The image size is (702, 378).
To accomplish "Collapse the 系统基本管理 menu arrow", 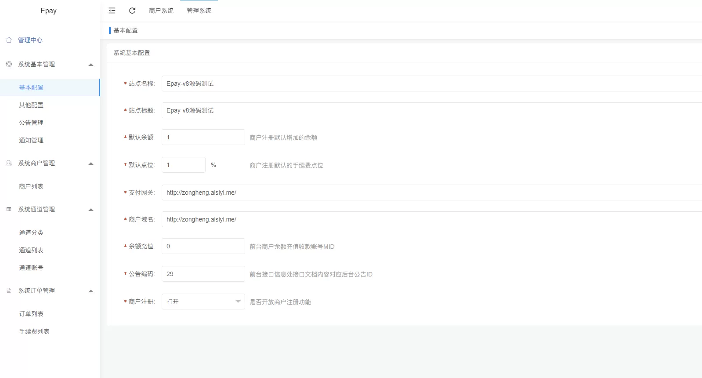I will (x=91, y=65).
